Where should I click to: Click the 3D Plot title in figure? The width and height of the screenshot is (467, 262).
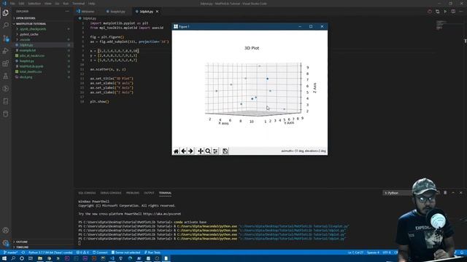(252, 48)
